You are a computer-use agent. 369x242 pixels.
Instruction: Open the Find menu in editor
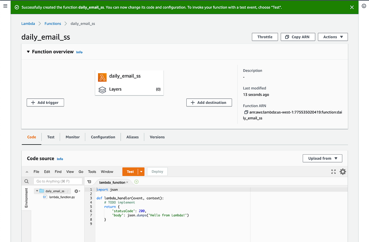58,172
